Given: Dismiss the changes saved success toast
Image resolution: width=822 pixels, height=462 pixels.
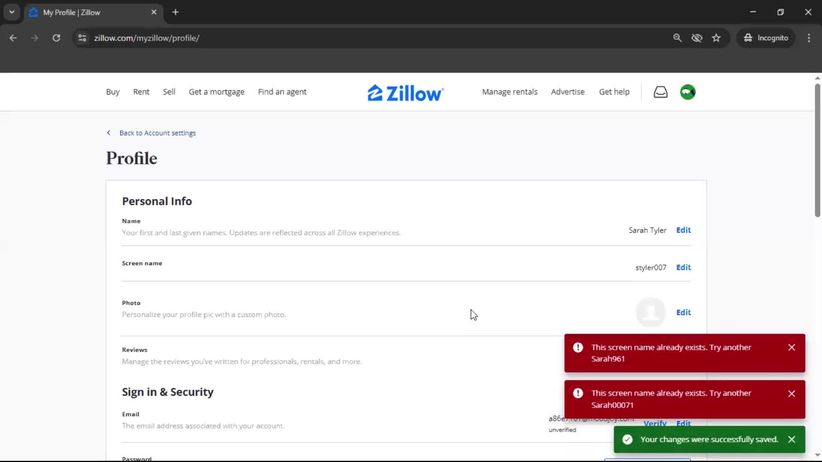Looking at the screenshot, I should [792, 439].
